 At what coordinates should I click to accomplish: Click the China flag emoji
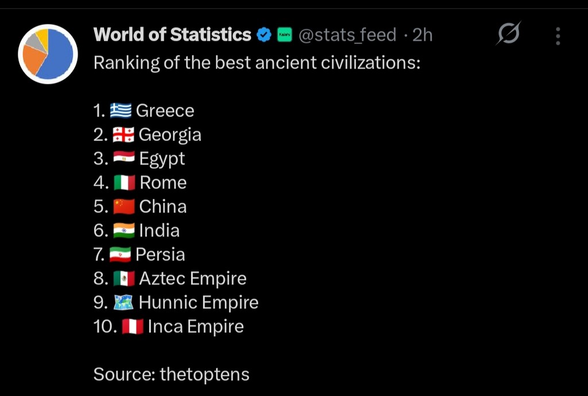pyautogui.click(x=123, y=207)
